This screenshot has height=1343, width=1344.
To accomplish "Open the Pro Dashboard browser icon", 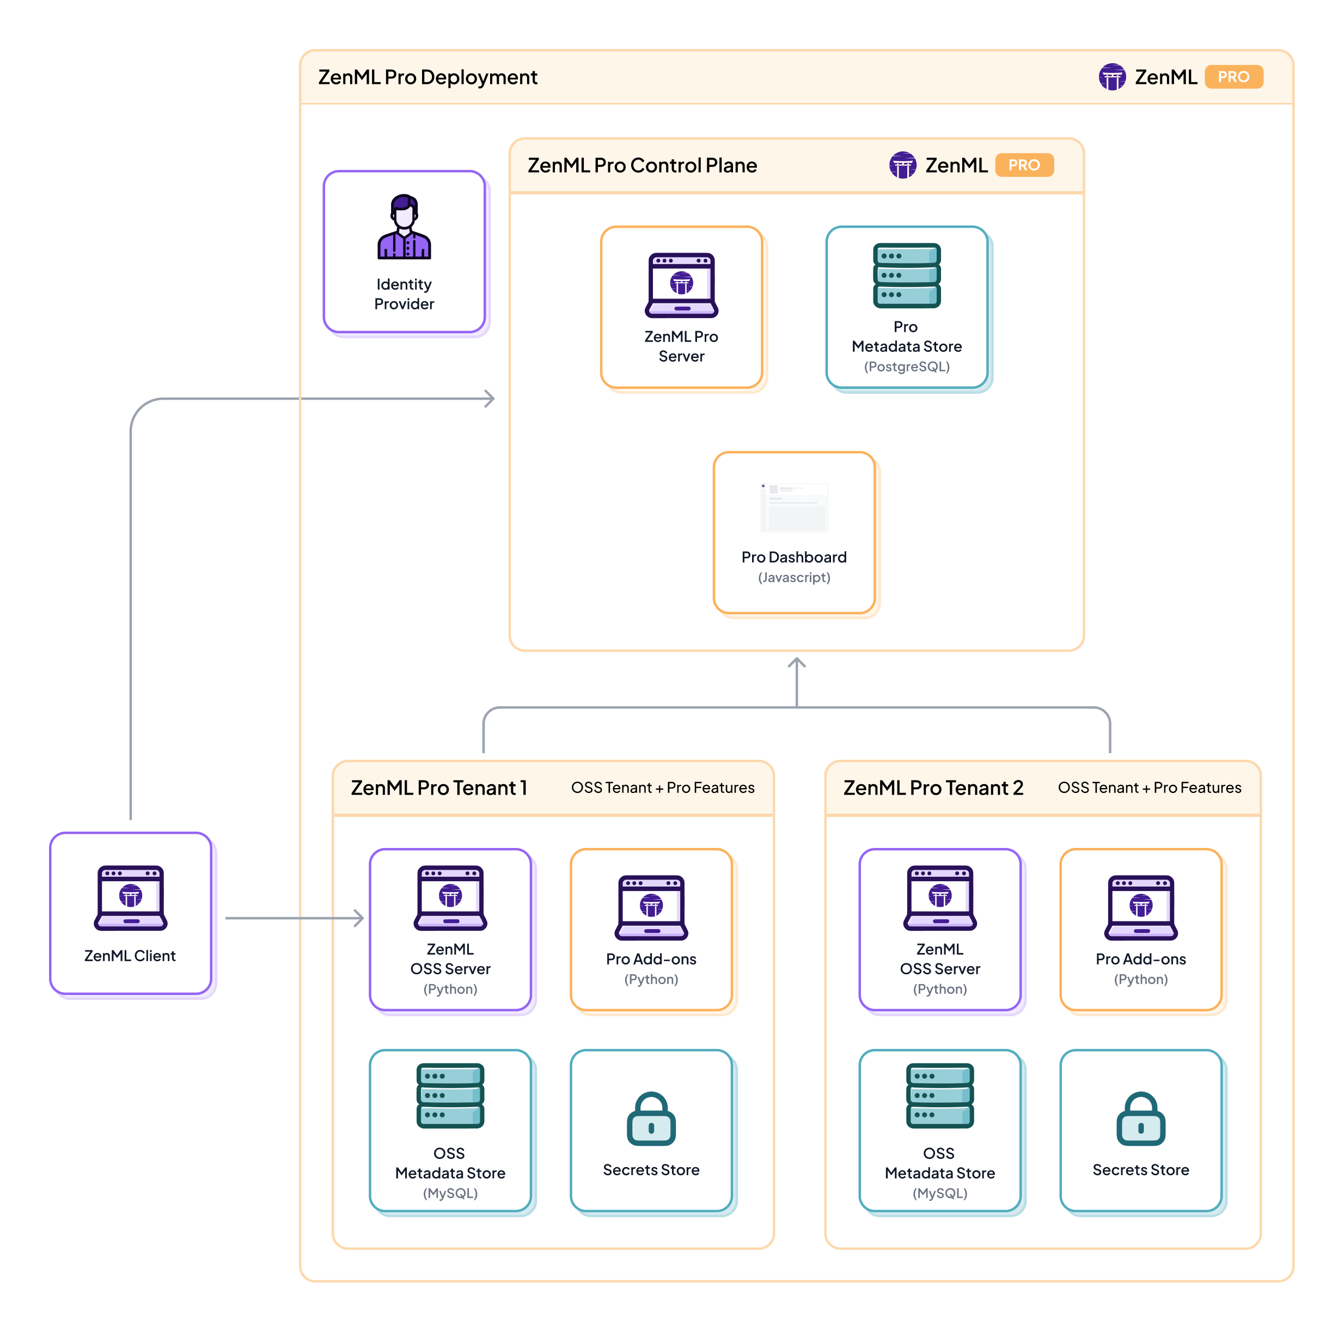I will click(x=794, y=506).
